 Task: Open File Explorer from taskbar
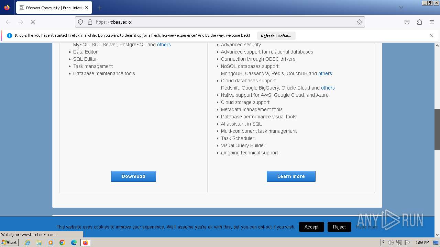coord(39,243)
